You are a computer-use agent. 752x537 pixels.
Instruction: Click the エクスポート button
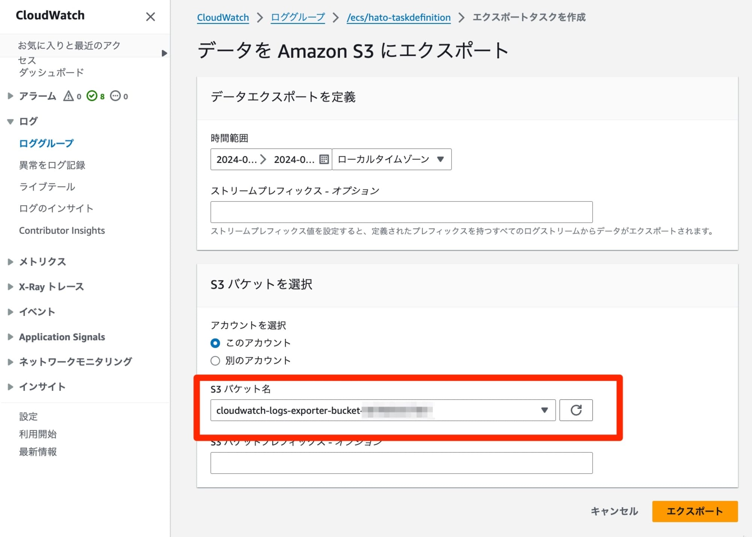point(695,511)
